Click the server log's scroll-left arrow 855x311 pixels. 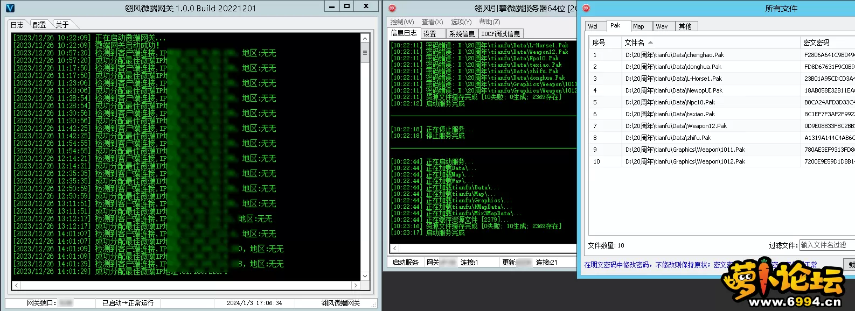(395, 248)
